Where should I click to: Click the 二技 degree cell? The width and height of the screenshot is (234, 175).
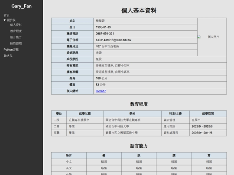[59, 120]
